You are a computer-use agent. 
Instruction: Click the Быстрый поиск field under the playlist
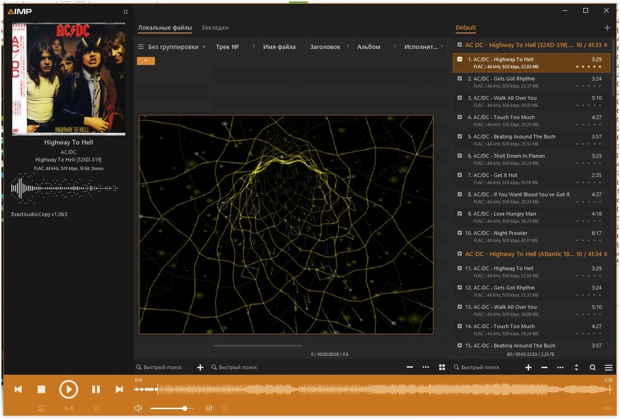tap(486, 367)
